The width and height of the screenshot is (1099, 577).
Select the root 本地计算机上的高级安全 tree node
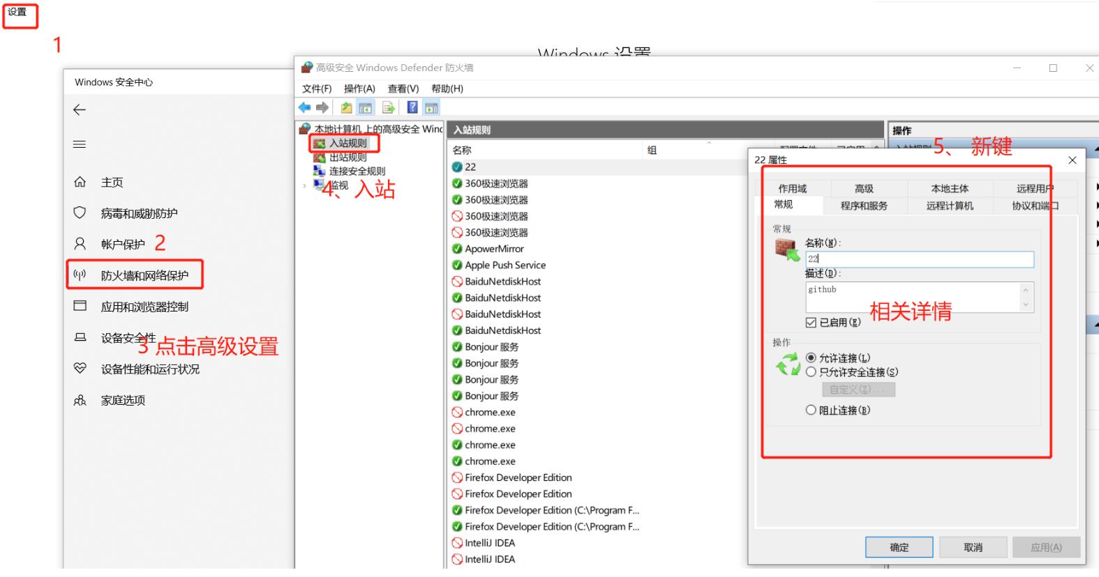[377, 129]
